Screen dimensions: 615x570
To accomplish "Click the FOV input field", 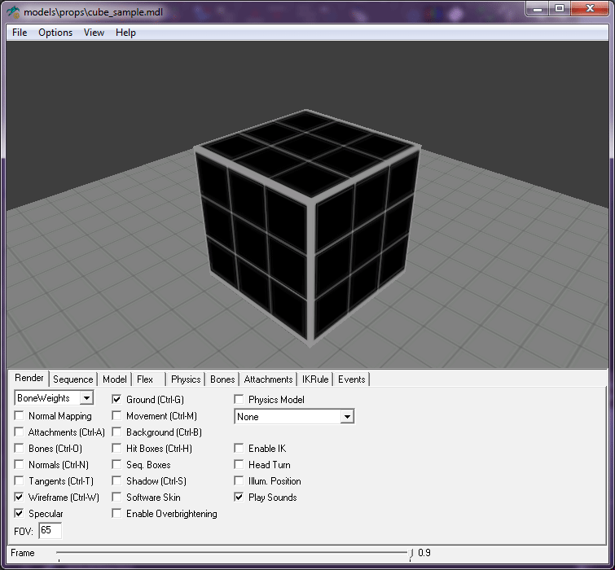I will [51, 530].
